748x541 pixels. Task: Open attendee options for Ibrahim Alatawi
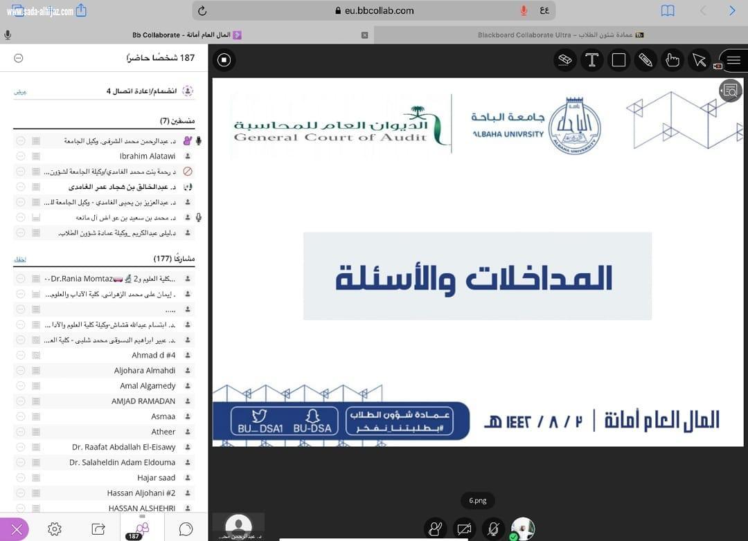pos(20,156)
